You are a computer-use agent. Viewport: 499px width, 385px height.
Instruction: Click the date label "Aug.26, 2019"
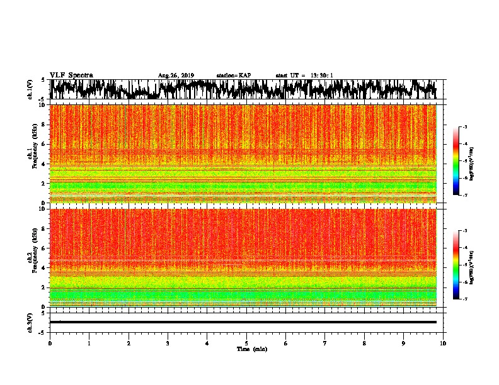click(x=176, y=75)
